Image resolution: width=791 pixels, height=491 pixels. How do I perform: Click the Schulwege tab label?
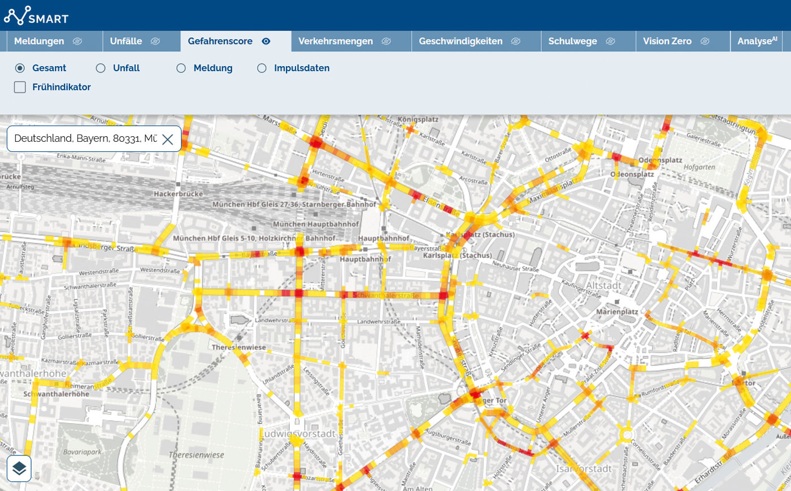[572, 41]
